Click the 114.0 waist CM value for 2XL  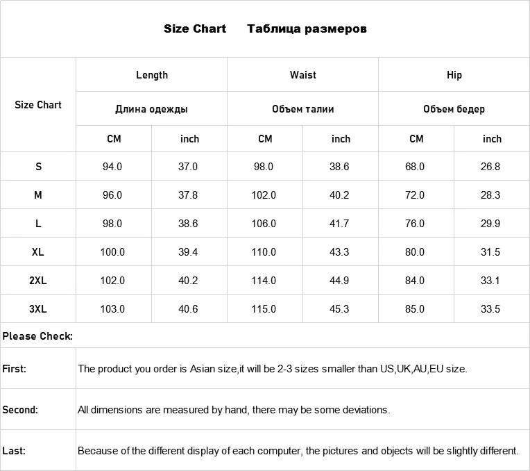pos(264,281)
